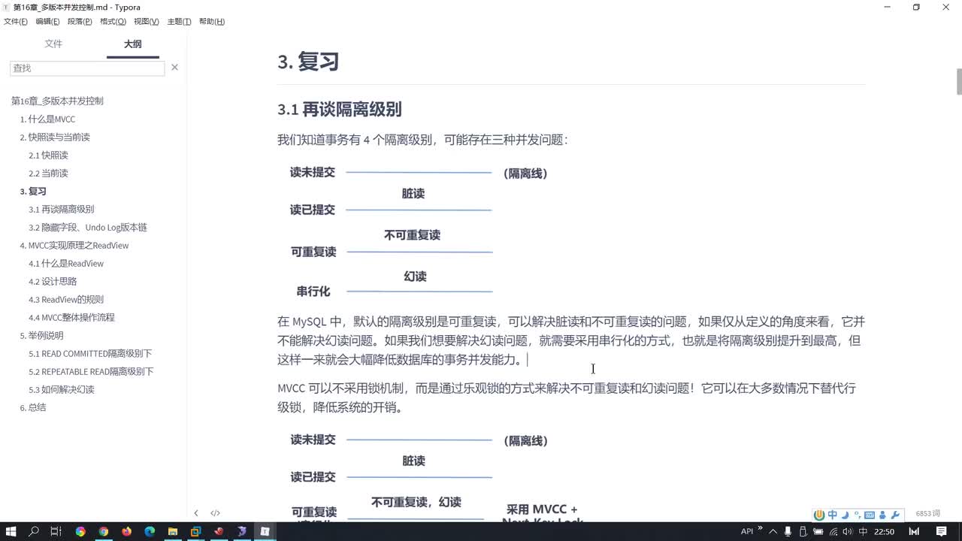
Task: Open the notification center icon
Action: tap(941, 531)
